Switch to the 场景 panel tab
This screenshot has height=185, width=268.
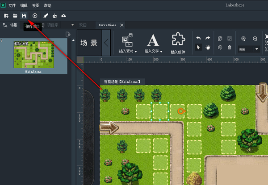click(x=10, y=25)
